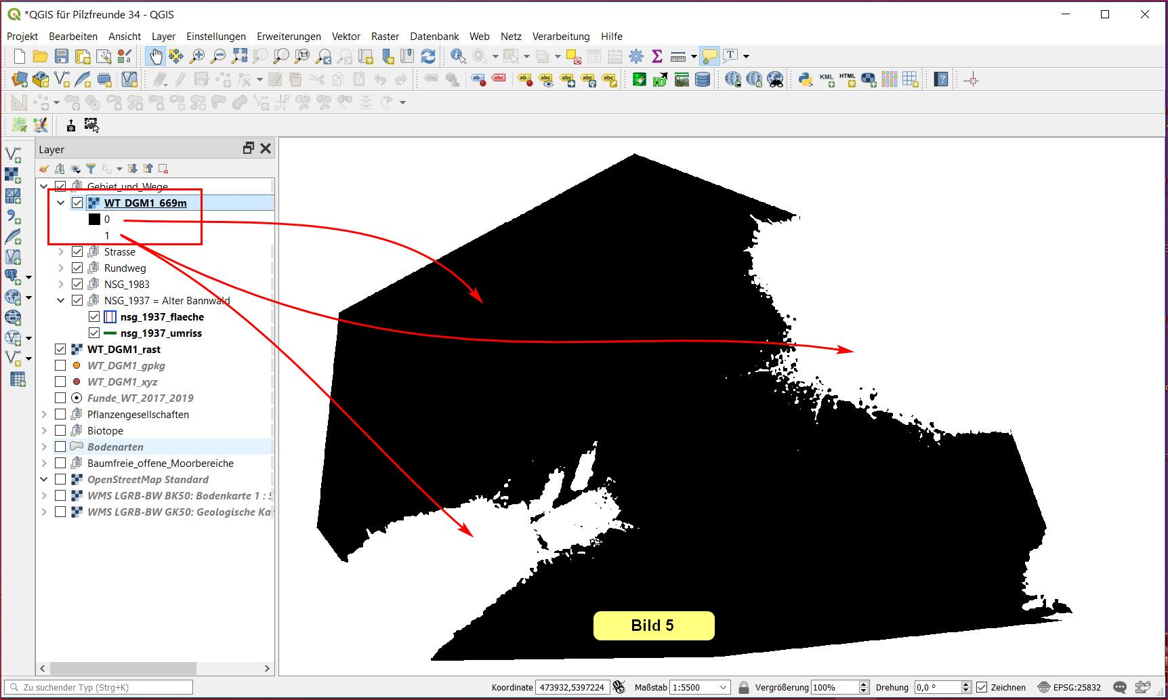The width and height of the screenshot is (1168, 700).
Task: Enable the Bodenarten layer checkbox
Action: [x=60, y=447]
